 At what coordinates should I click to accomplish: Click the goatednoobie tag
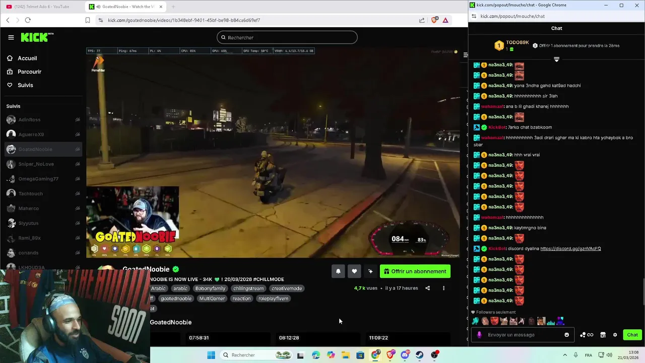pos(176,298)
